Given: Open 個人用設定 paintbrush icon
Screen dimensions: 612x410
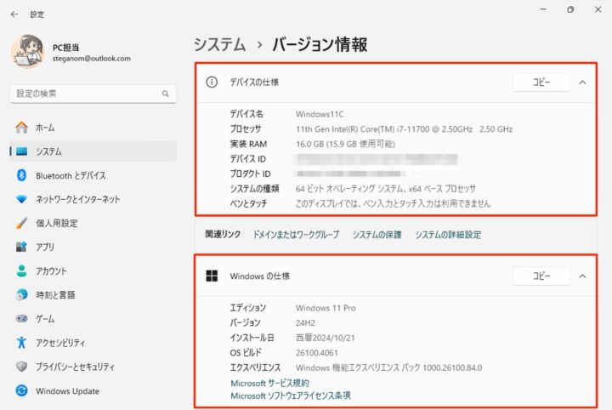Looking at the screenshot, I should (x=21, y=223).
